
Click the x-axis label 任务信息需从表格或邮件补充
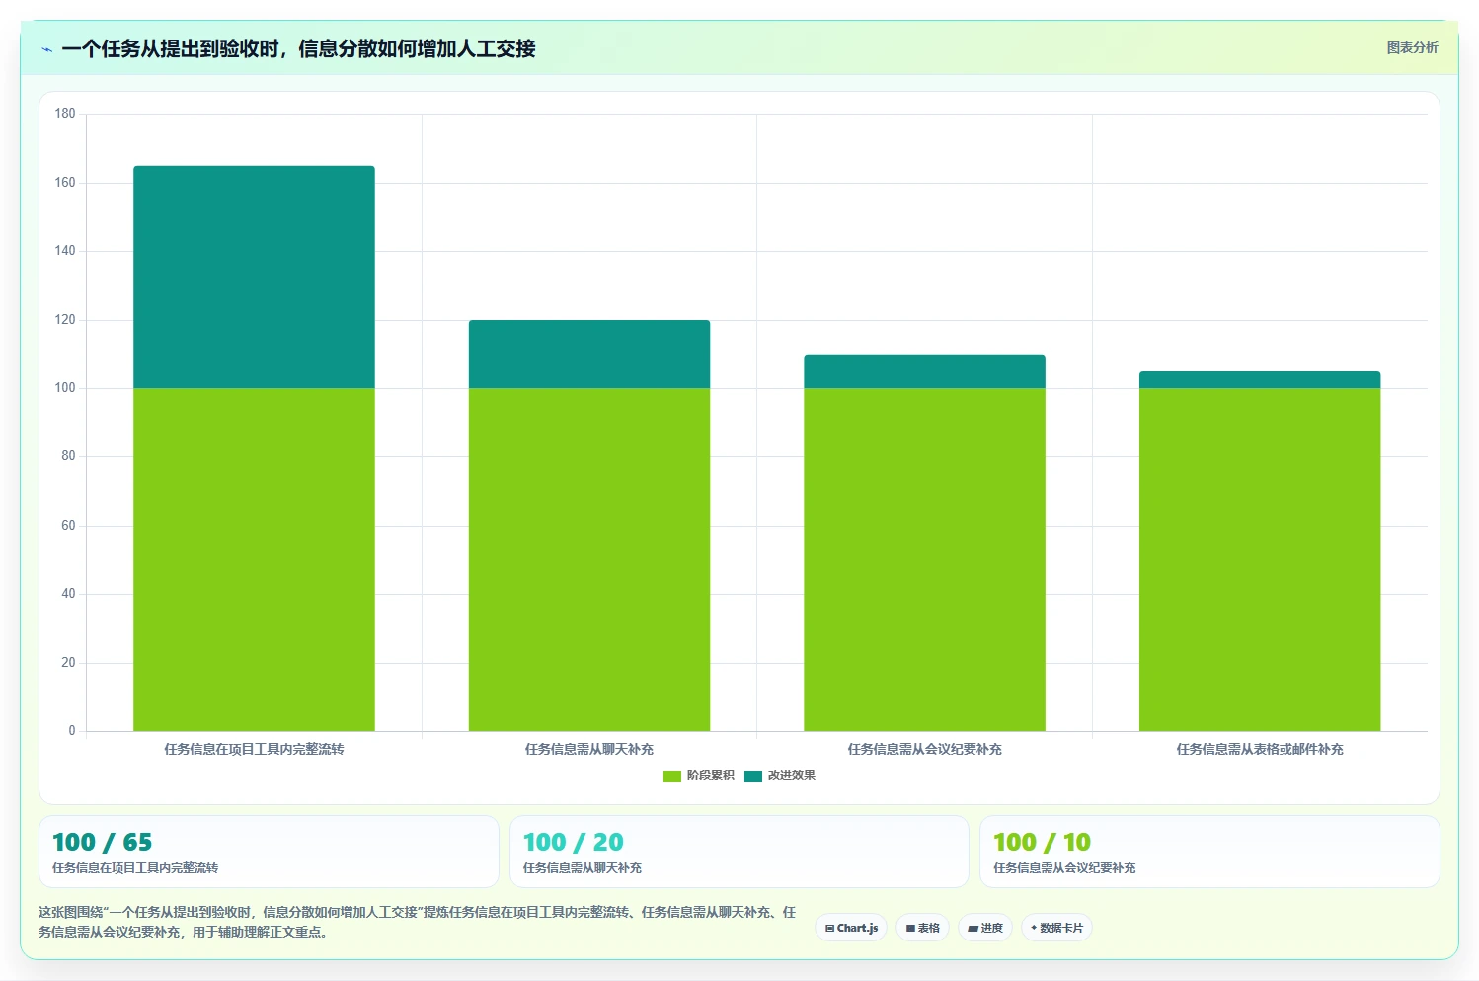pyautogui.click(x=1260, y=749)
